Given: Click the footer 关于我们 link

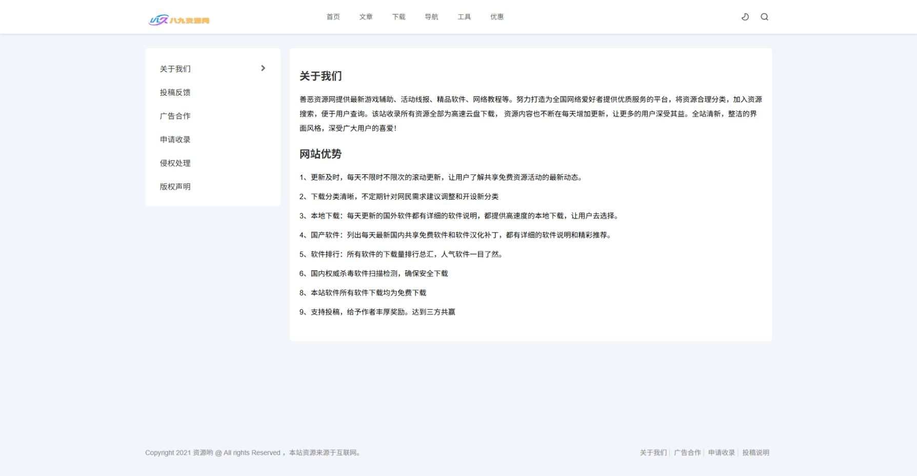Looking at the screenshot, I should (653, 452).
